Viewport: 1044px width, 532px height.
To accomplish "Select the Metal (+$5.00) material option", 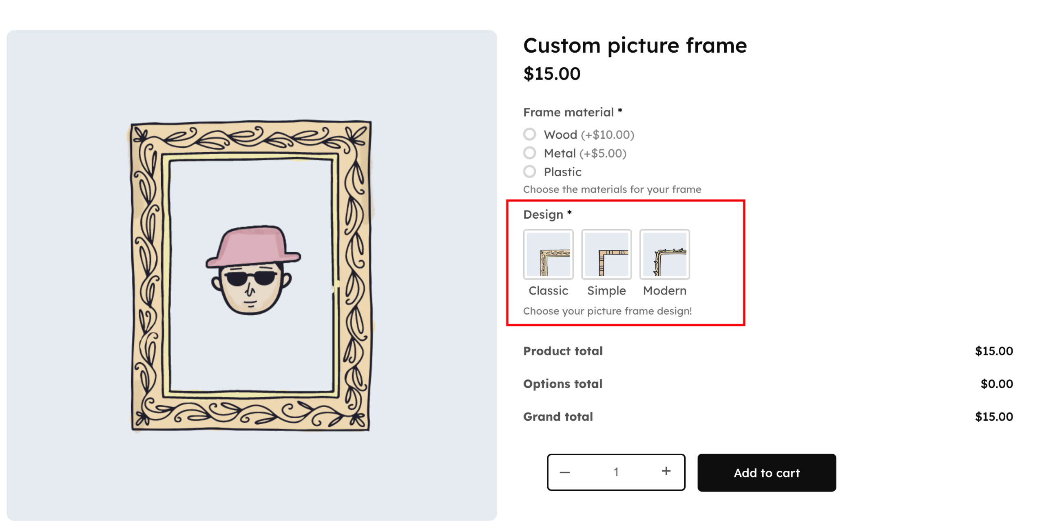I will tap(529, 153).
